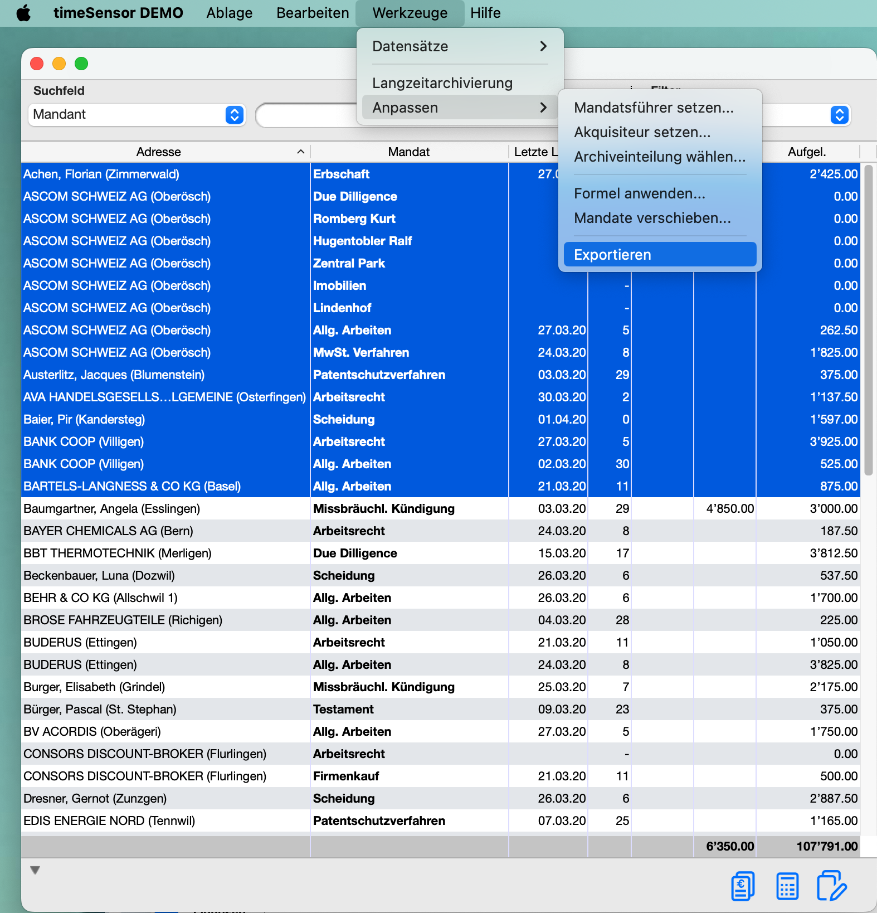The height and width of the screenshot is (913, 877).
Task: Click the Suchfeld label
Action: pyautogui.click(x=59, y=90)
